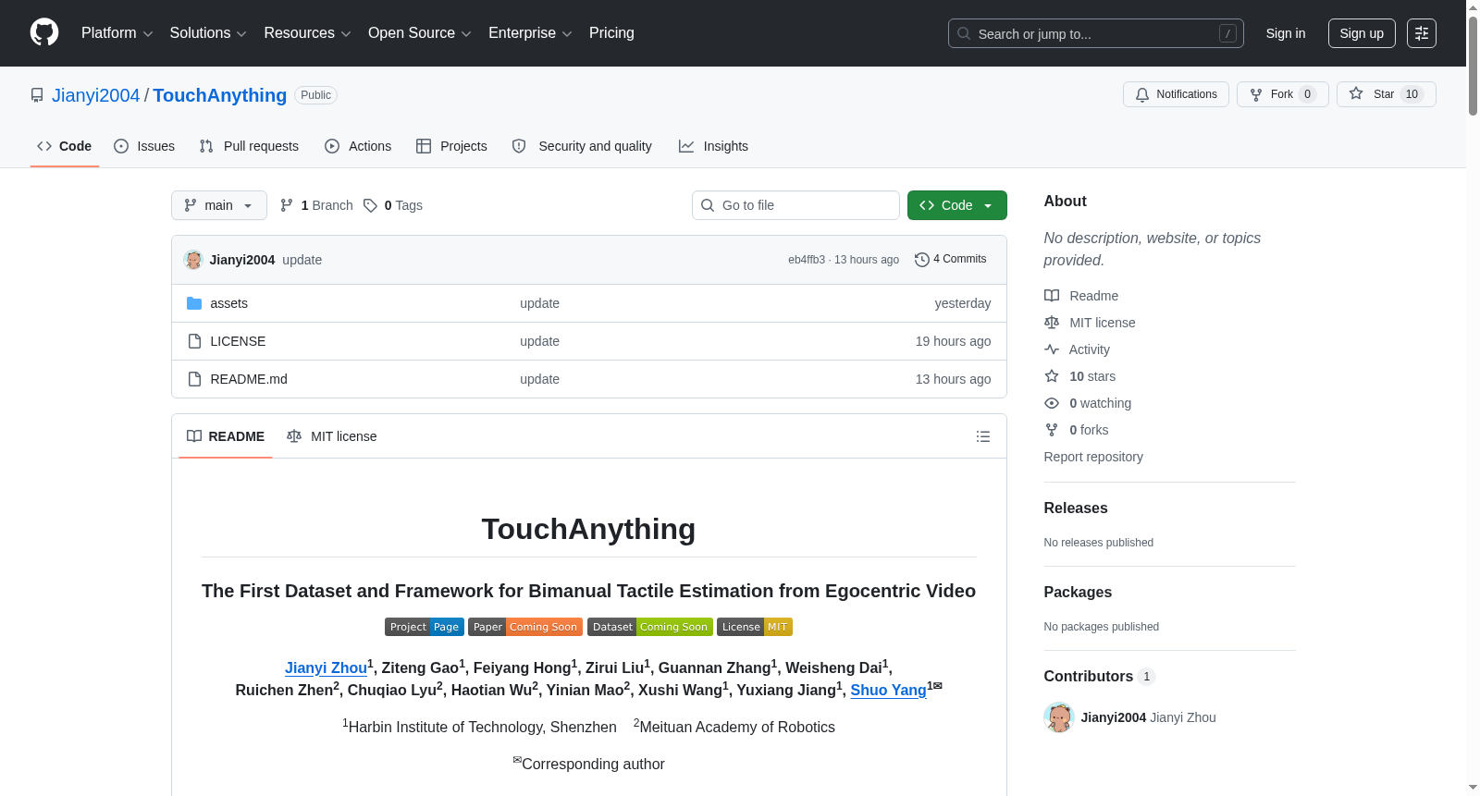Expand the Platform menu
Viewport: 1480px width, 796px height.
(x=117, y=33)
